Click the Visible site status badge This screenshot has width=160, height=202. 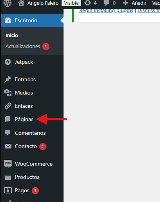(x=71, y=3)
